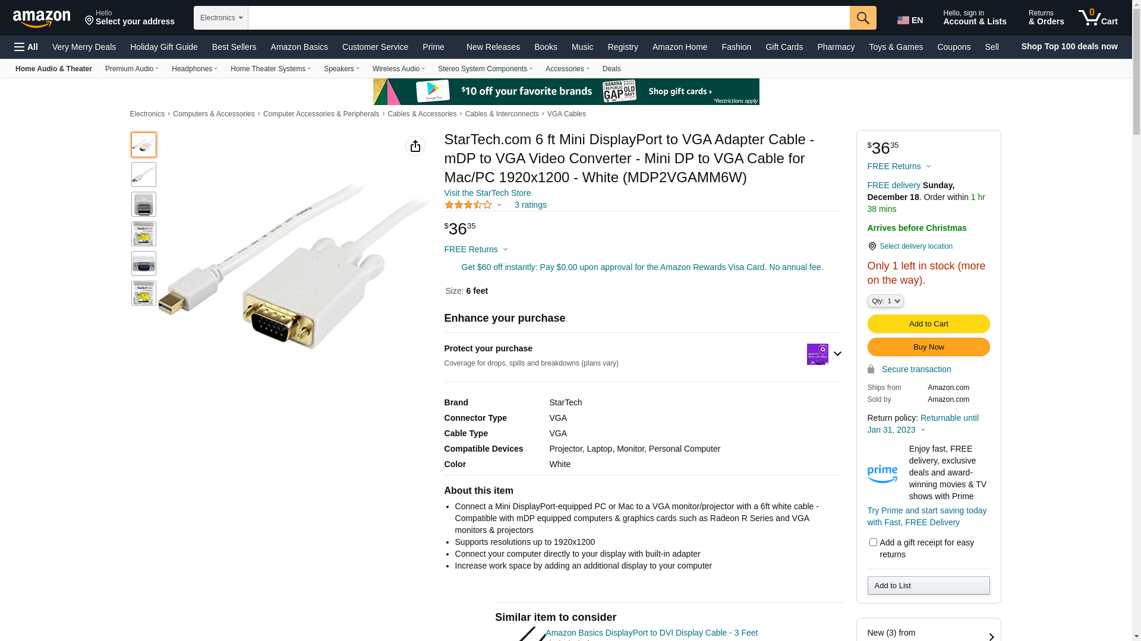The width and height of the screenshot is (1141, 641).
Task: Click the Add to Cart button
Action: (x=928, y=323)
